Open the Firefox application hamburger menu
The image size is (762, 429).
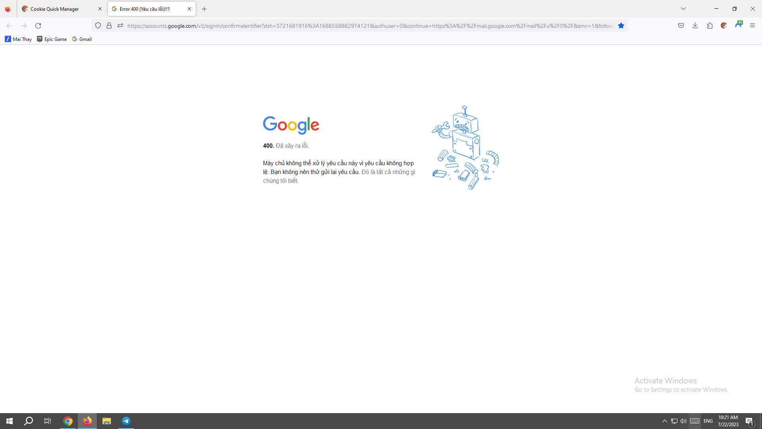click(x=752, y=26)
